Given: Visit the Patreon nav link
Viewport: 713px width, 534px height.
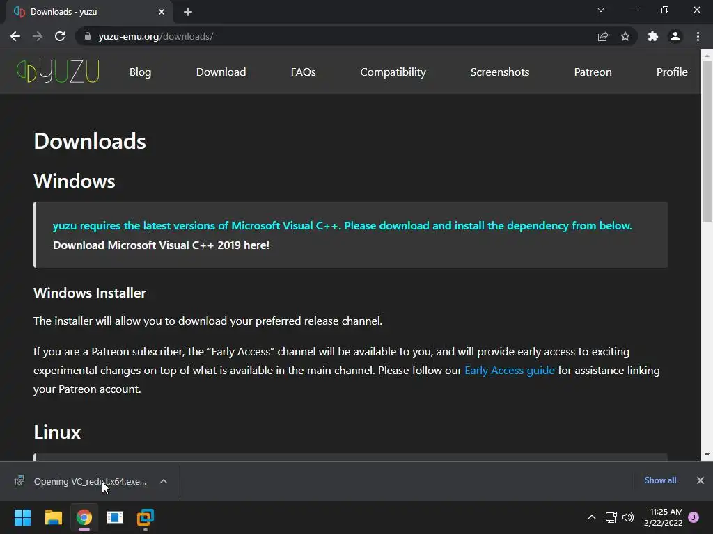Looking at the screenshot, I should pyautogui.click(x=593, y=72).
